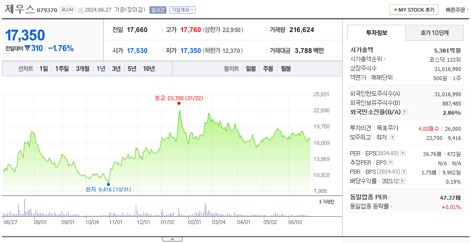Click the red 최고 23,700 marker on chart
Image resolution: width=471 pixels, height=243 pixels.
[179, 103]
